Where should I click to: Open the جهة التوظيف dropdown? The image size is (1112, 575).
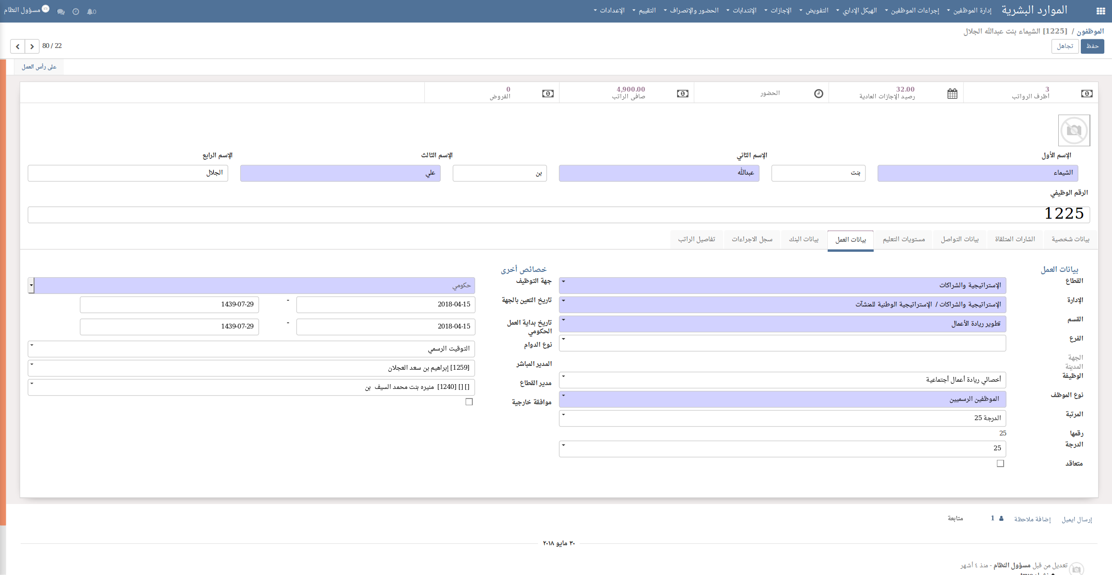(31, 285)
